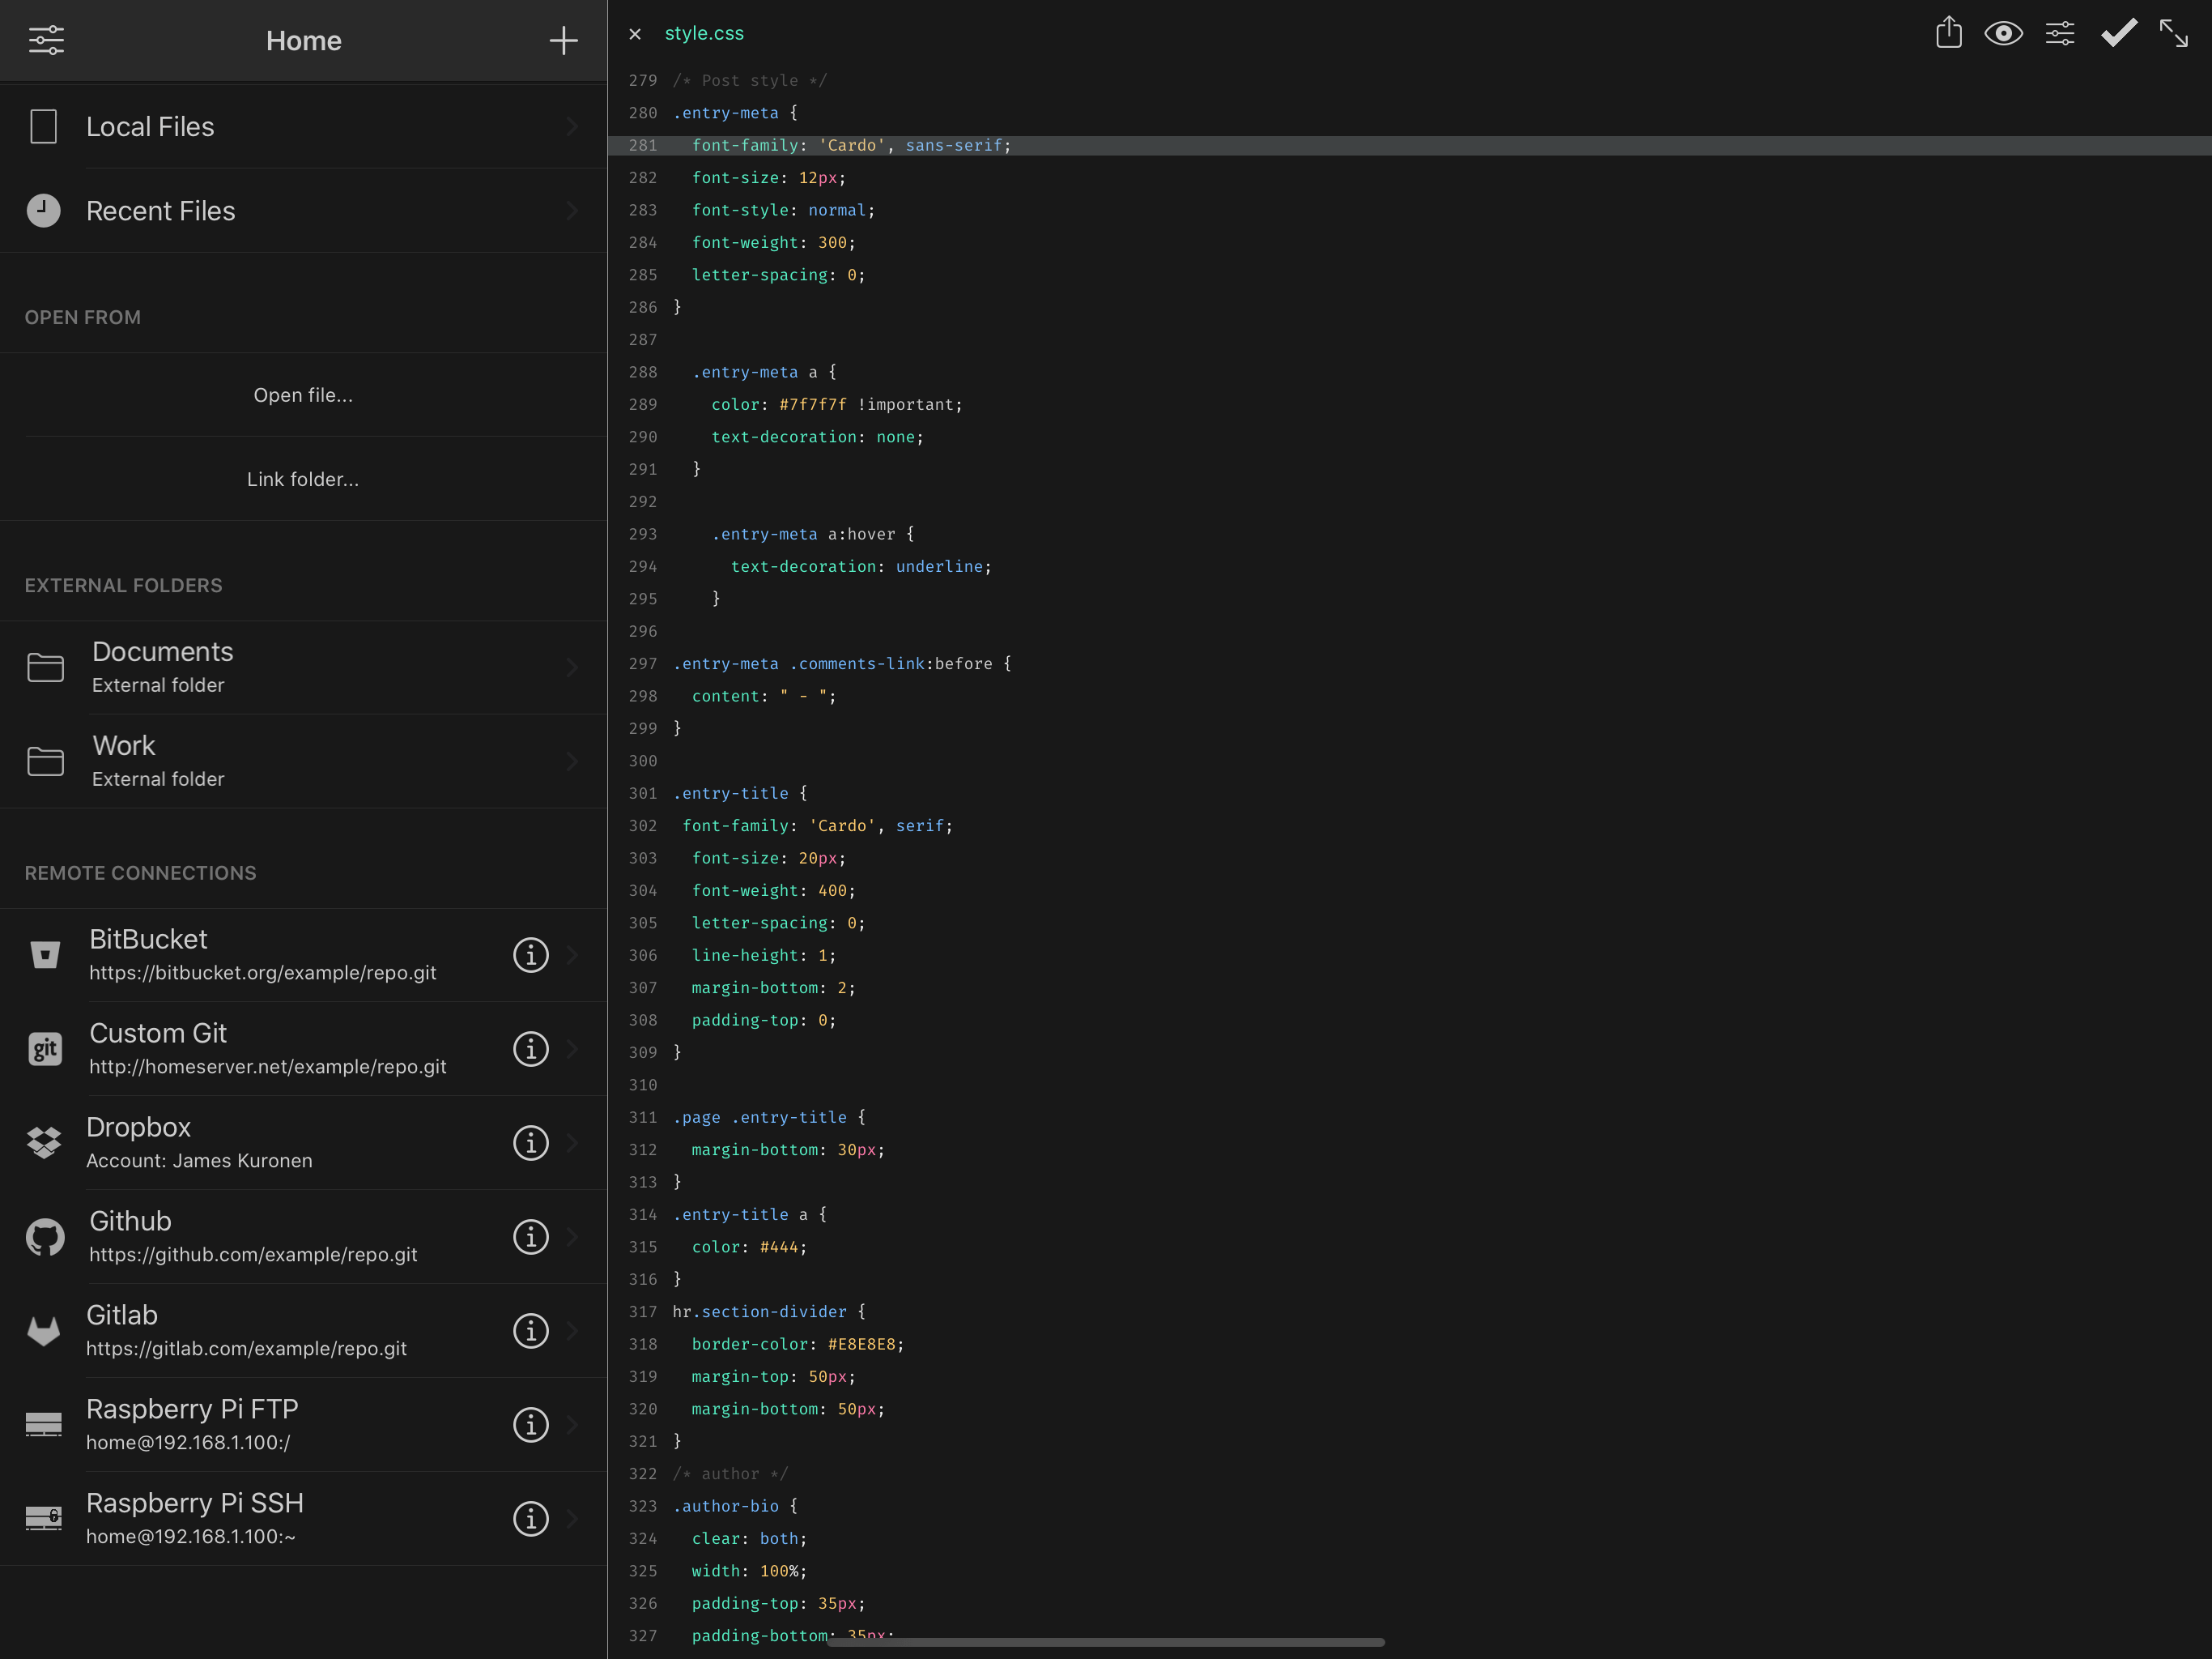Click the Home title in sidebar
Viewport: 2212px width, 1659px height.
click(303, 40)
